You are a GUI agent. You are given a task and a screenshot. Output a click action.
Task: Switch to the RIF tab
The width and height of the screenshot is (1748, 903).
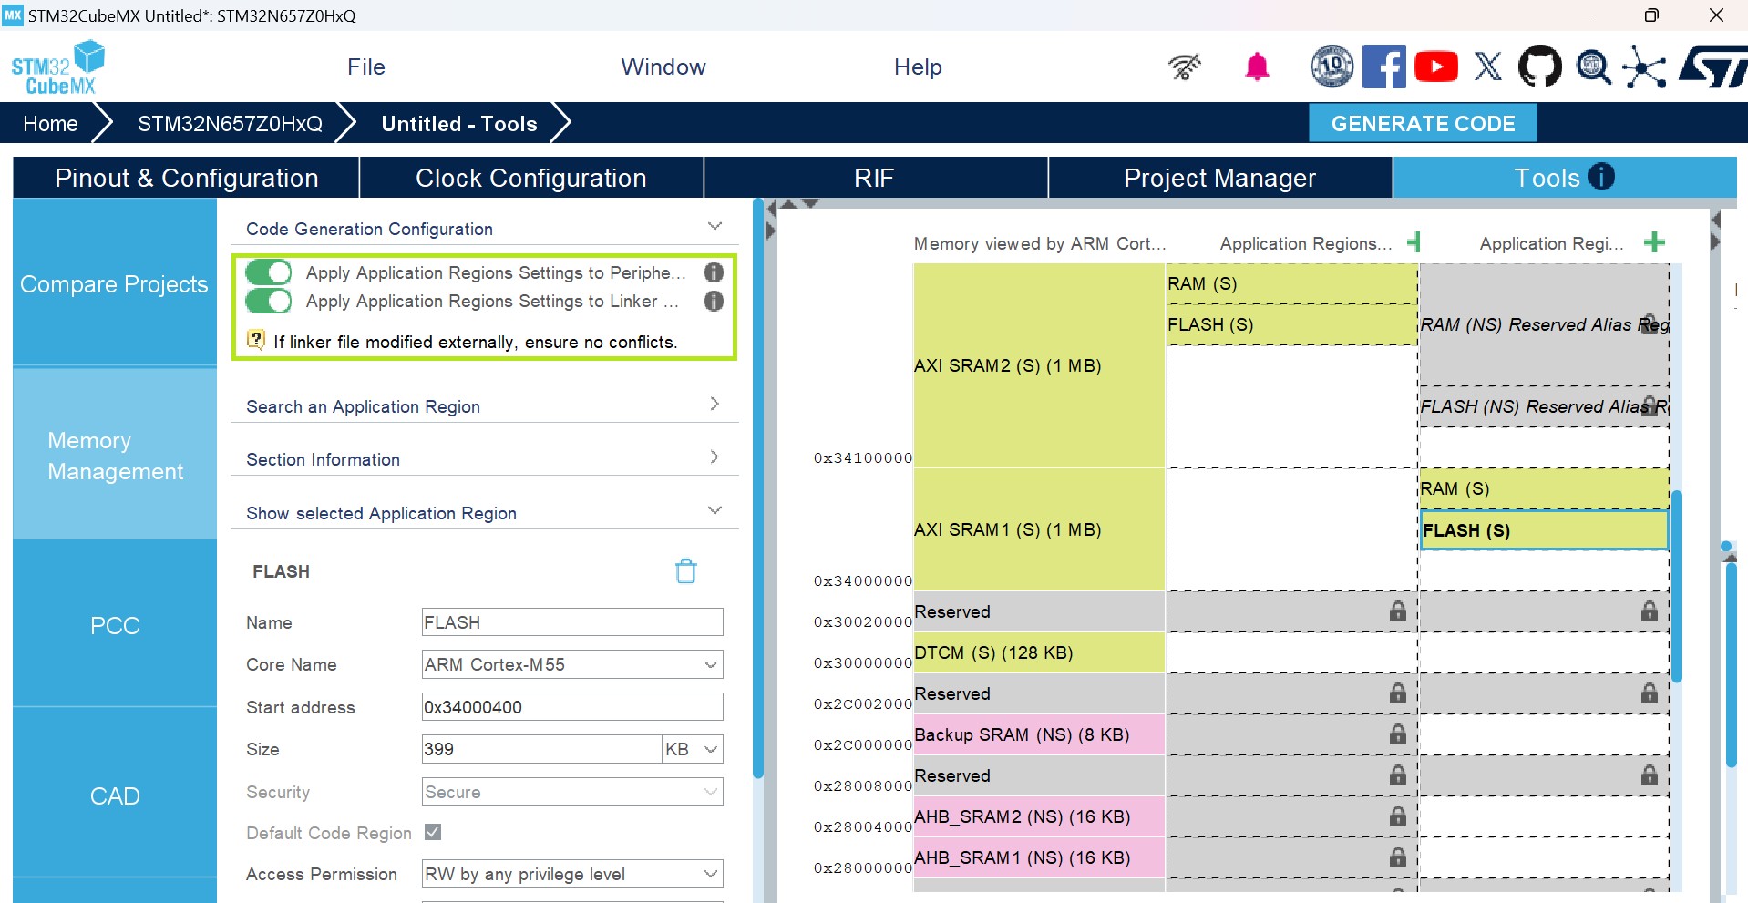[875, 178]
